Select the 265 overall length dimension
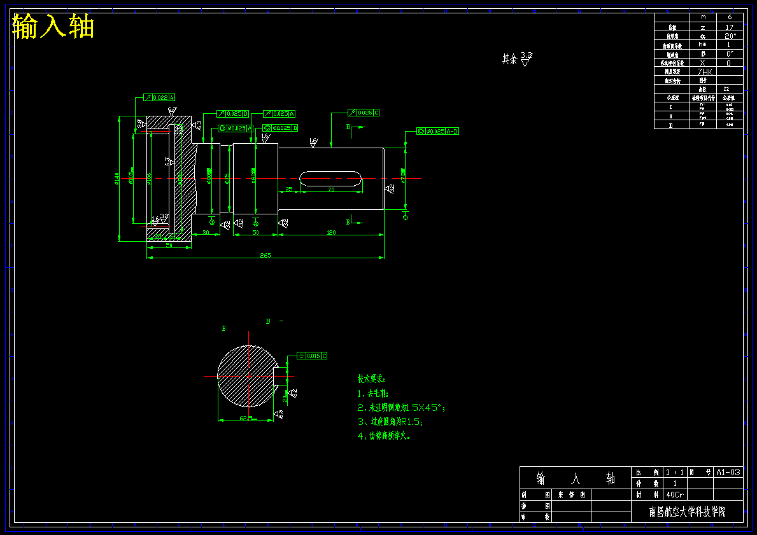 pyautogui.click(x=265, y=255)
